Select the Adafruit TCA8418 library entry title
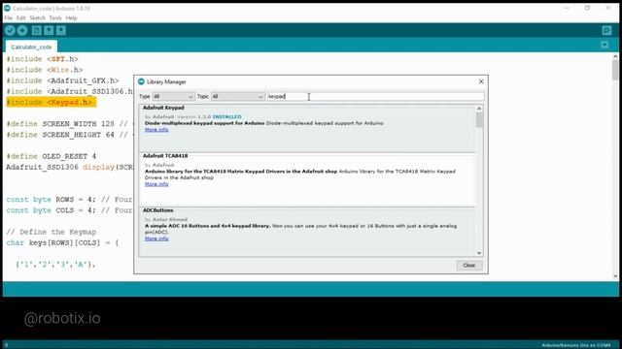 (x=165, y=156)
